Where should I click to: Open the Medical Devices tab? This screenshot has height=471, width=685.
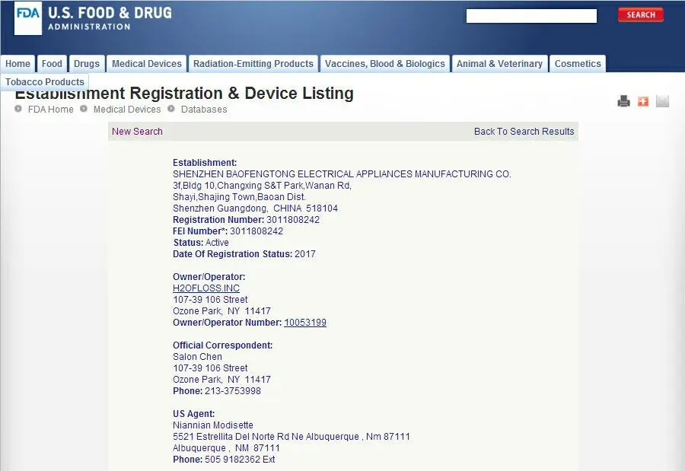point(147,64)
